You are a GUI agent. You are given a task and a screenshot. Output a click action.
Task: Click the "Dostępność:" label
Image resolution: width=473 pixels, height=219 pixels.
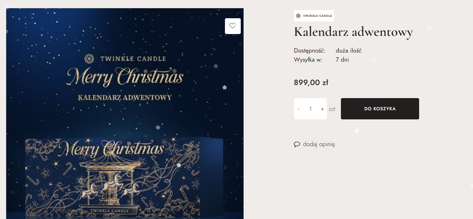[x=309, y=51]
